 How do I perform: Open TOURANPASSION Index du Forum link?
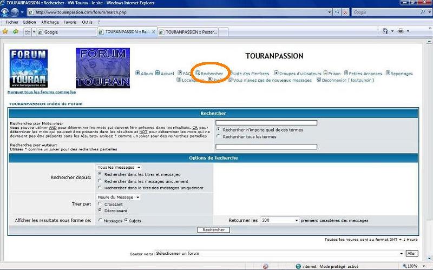pos(45,104)
